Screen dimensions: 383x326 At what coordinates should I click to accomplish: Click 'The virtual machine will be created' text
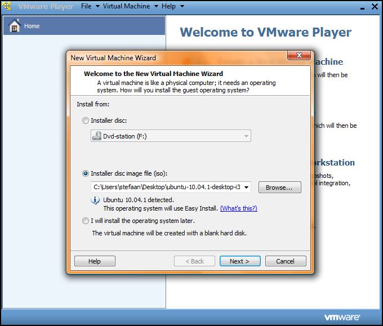coord(170,233)
